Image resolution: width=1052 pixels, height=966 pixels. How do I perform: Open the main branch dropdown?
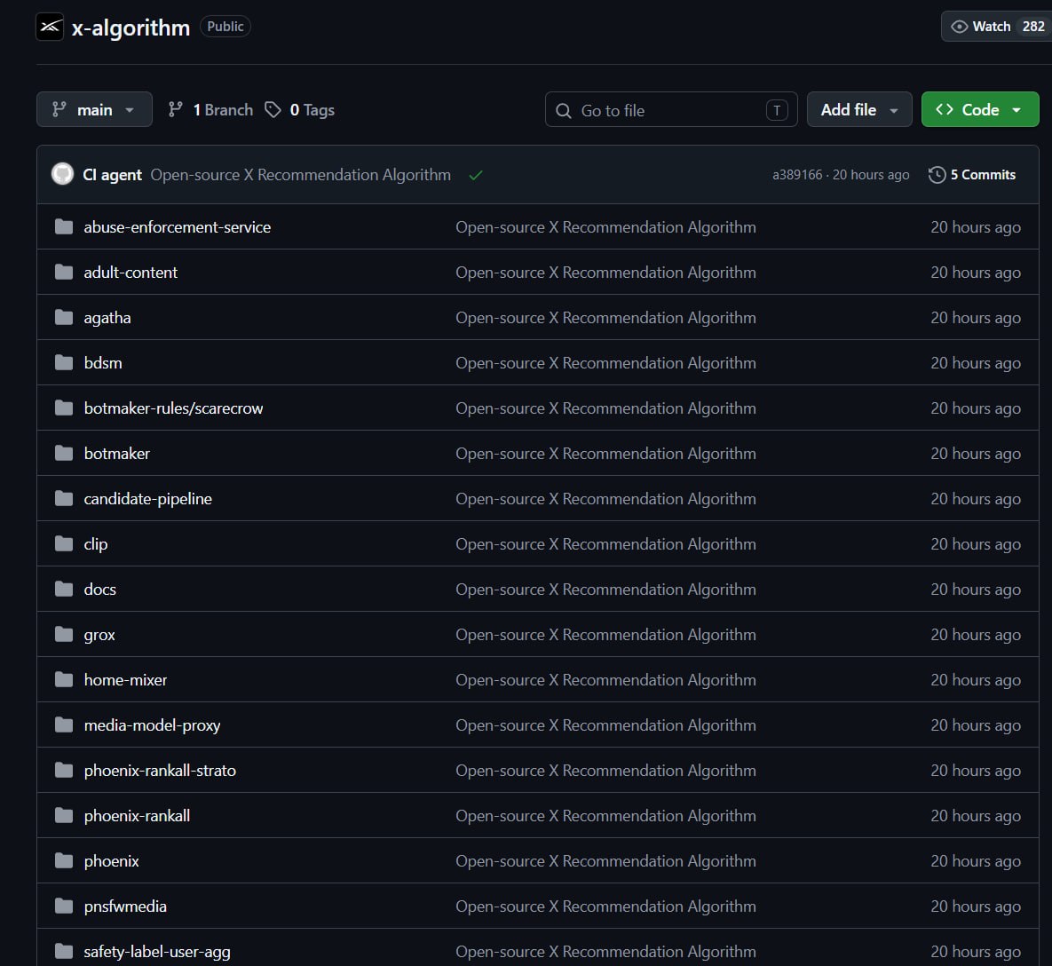click(95, 109)
